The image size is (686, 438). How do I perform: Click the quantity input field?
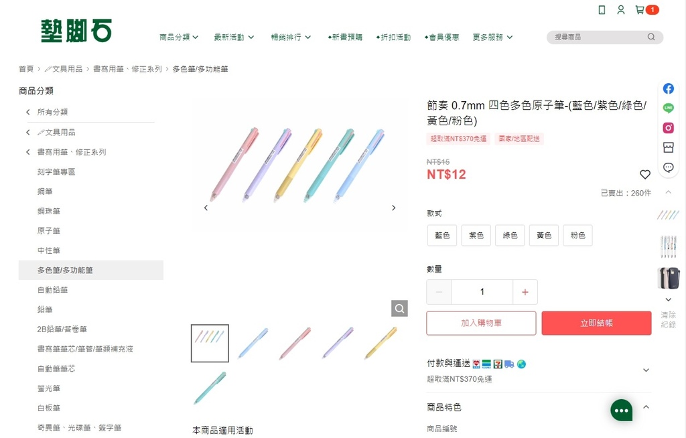482,292
